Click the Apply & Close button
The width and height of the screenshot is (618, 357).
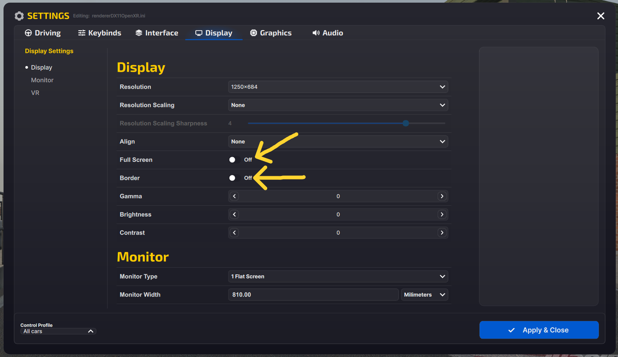tap(539, 330)
